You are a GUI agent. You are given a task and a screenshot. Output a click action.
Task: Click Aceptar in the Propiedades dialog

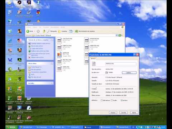pyautogui.click(x=113, y=113)
